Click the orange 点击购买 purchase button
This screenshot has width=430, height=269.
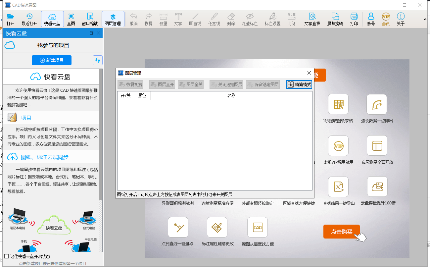pos(342,232)
